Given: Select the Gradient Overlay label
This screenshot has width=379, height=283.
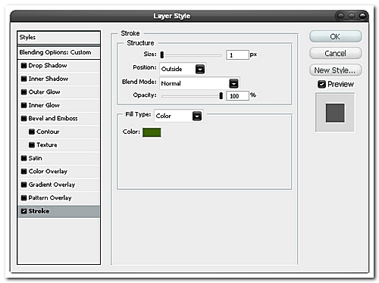Looking at the screenshot, I should pyautogui.click(x=52, y=185).
